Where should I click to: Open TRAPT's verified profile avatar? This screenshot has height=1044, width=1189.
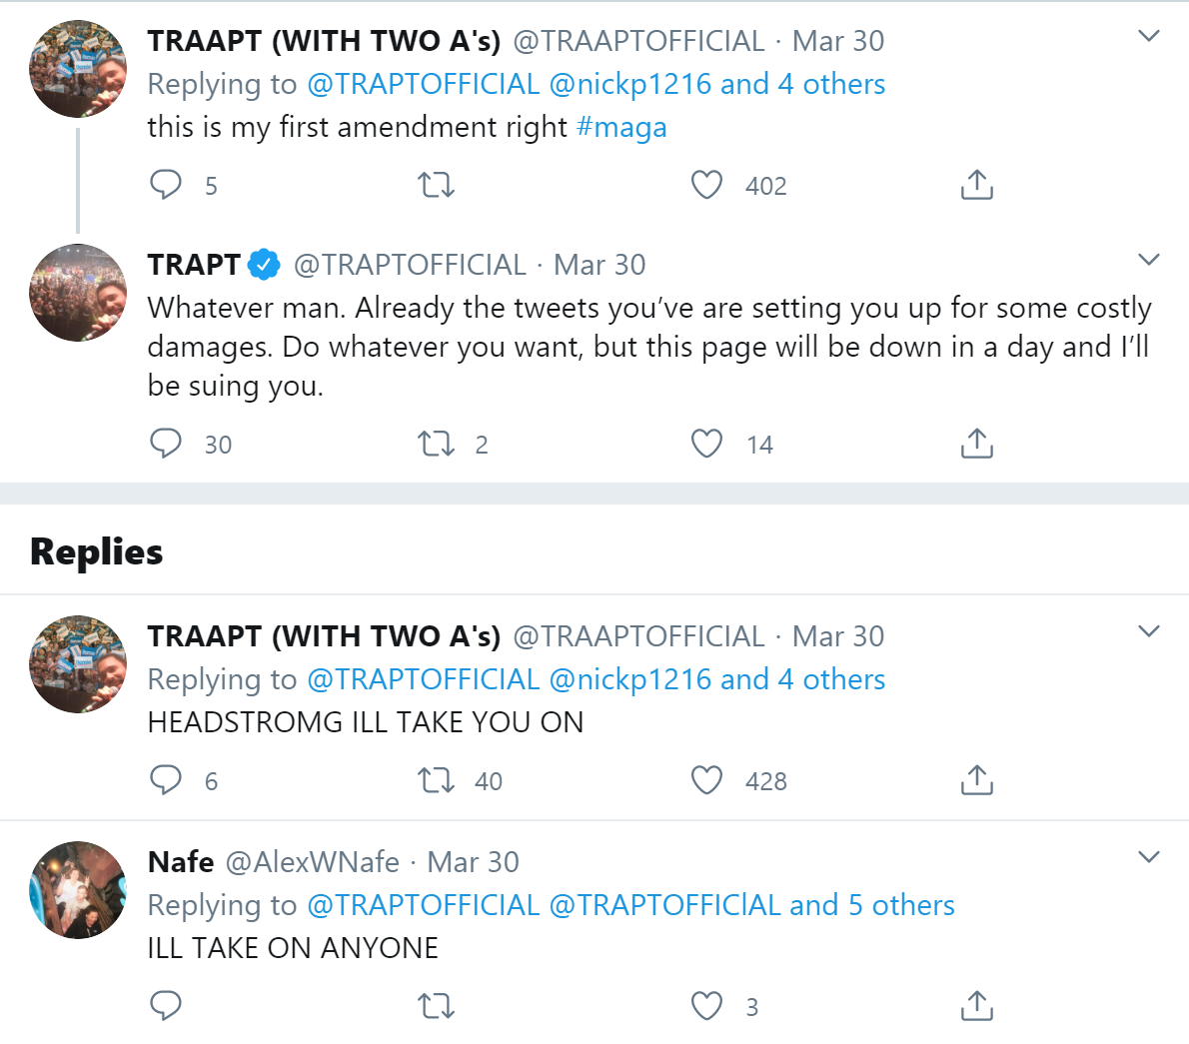coord(77,293)
